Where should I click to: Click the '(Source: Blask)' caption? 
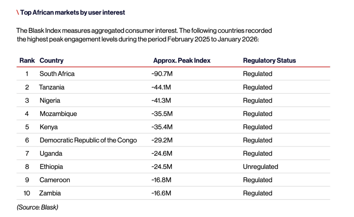tap(37, 207)
